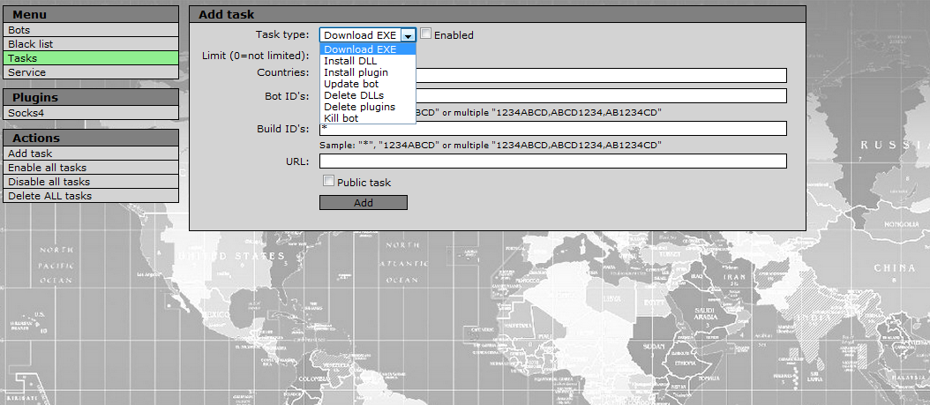Tick the Public task checkbox
This screenshot has width=930, height=405.
click(329, 182)
